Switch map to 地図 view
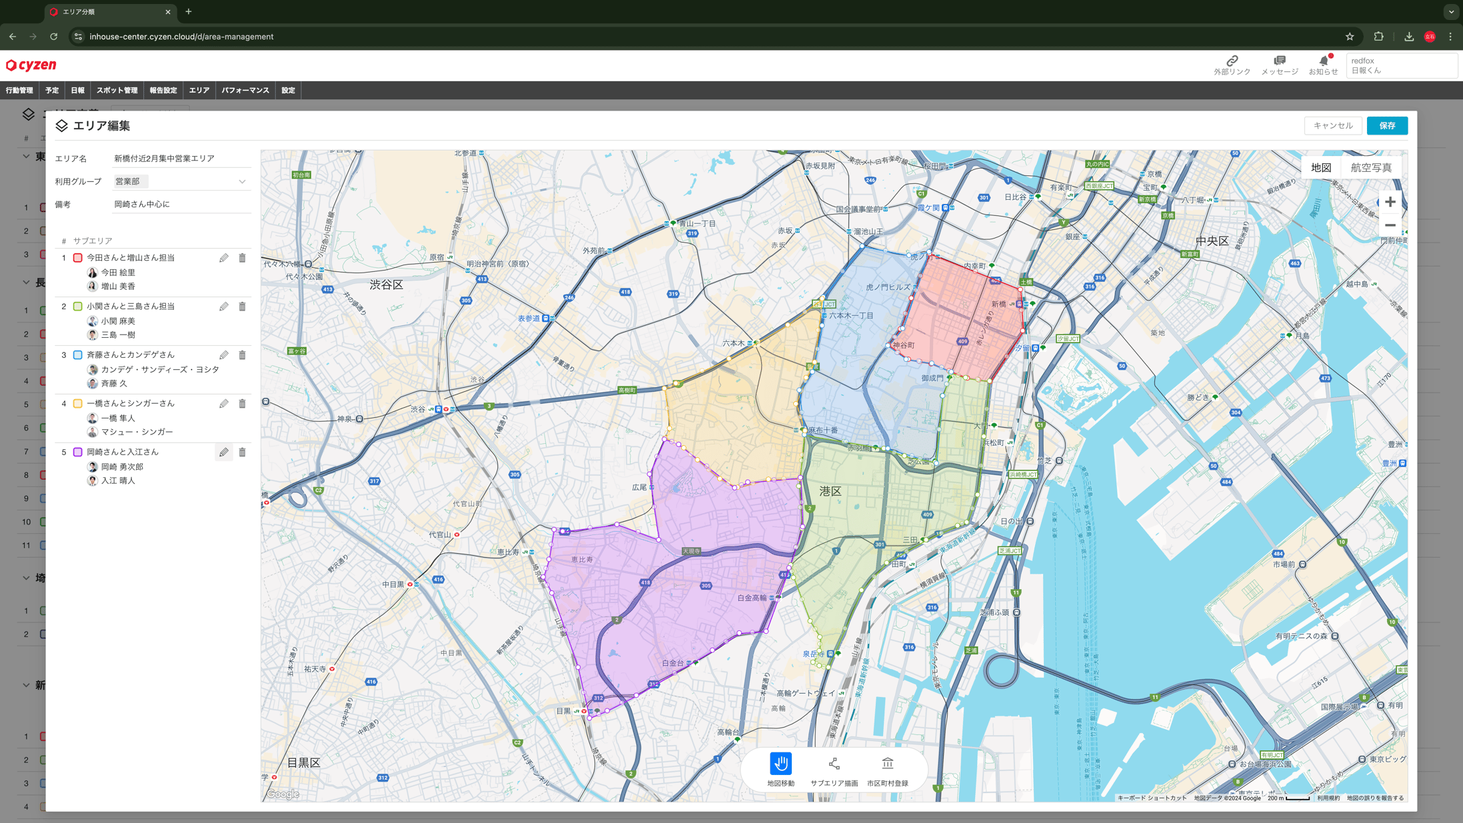Viewport: 1463px width, 823px height. coord(1320,168)
